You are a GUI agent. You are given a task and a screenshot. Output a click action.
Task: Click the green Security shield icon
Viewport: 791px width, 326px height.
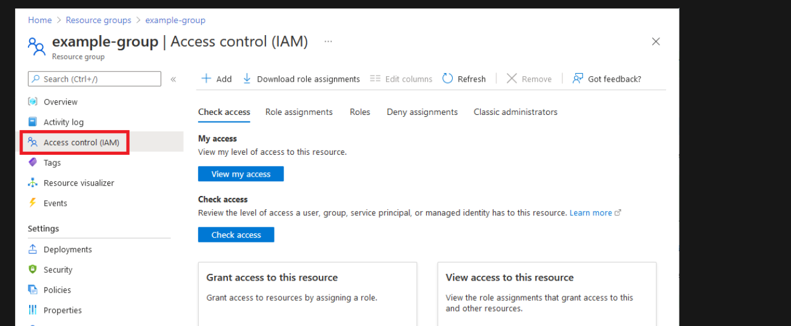click(x=33, y=269)
